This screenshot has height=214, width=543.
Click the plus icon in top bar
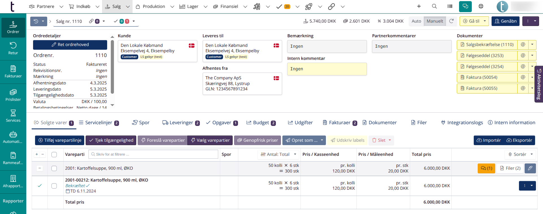point(419,6)
